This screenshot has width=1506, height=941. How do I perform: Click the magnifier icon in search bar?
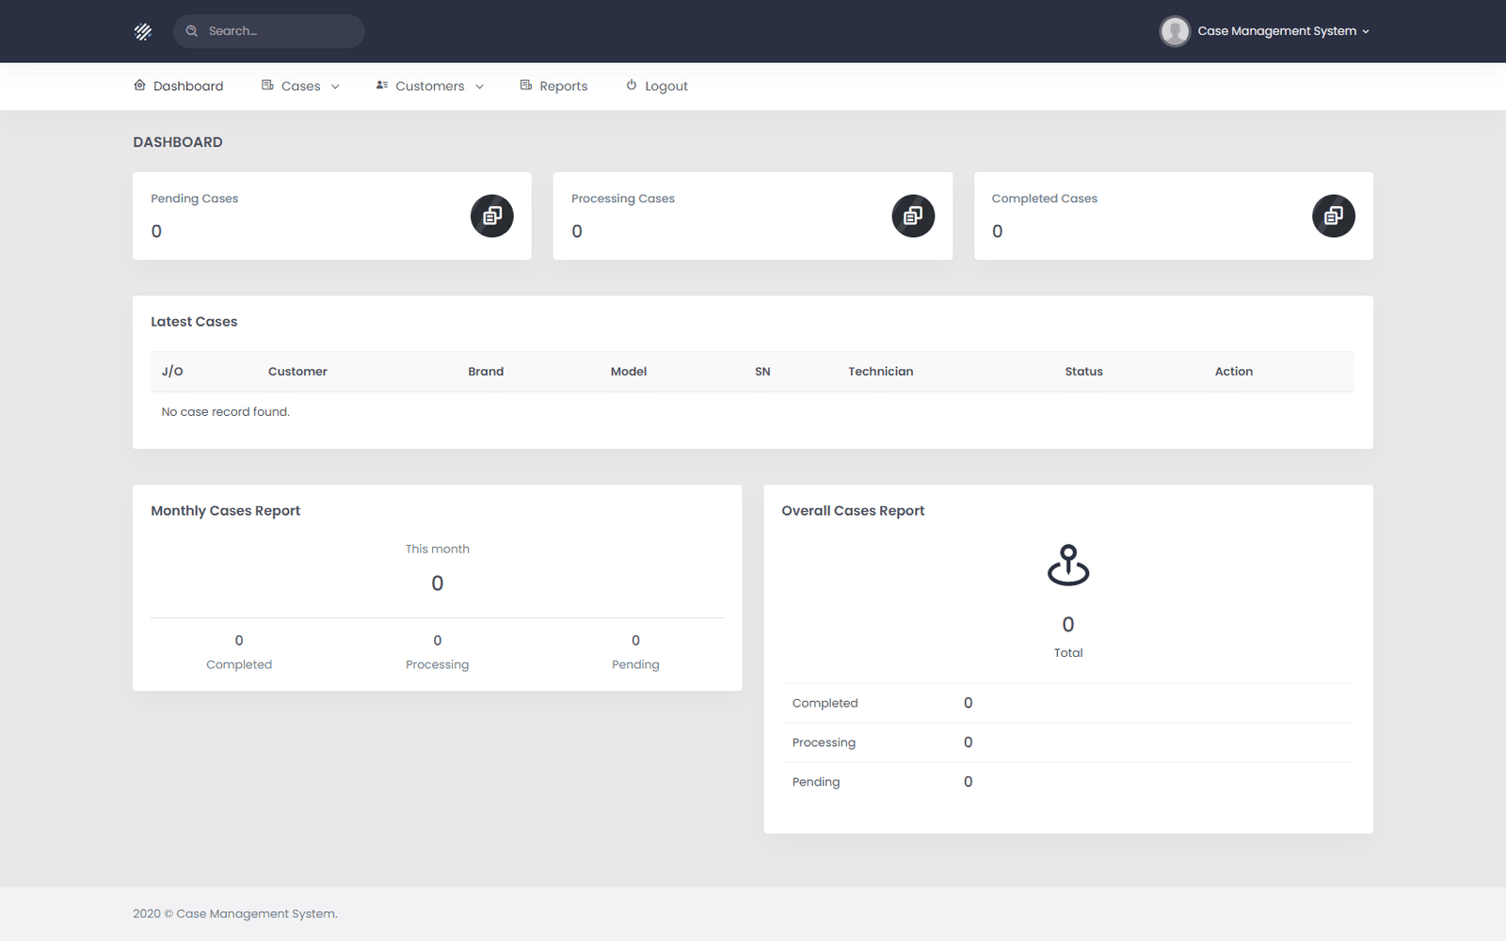pos(192,31)
